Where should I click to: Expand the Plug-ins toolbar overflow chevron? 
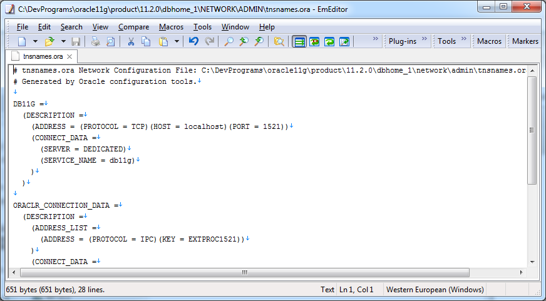(x=424, y=39)
